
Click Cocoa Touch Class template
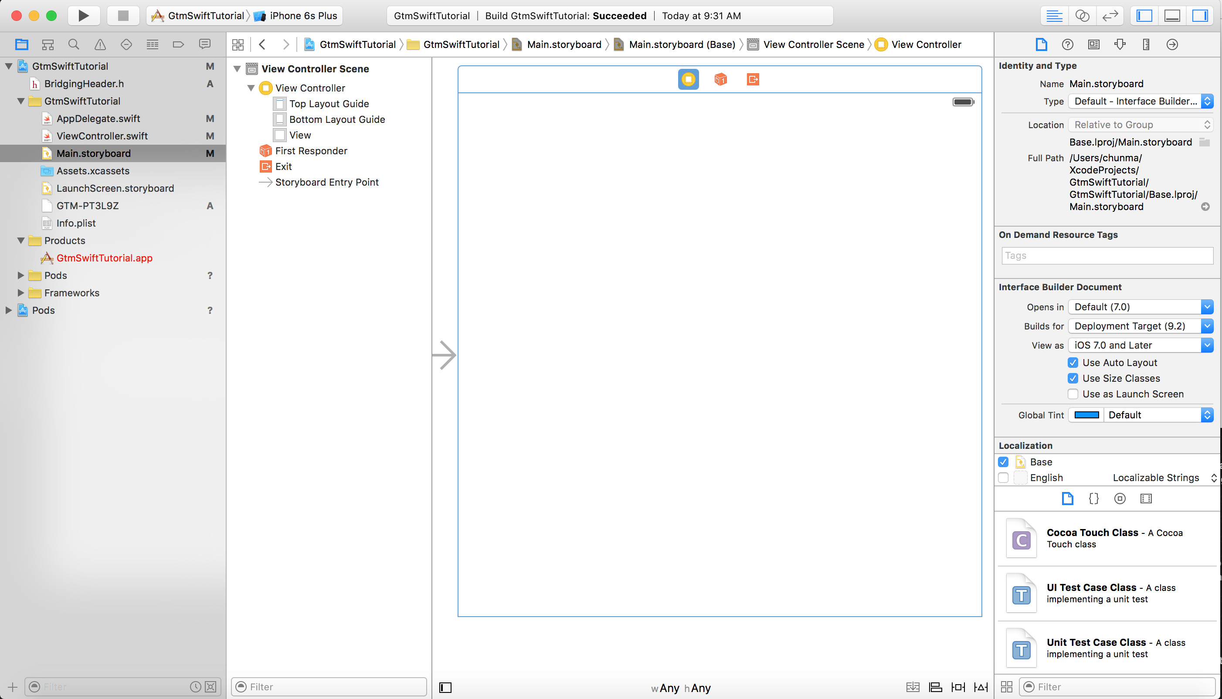pyautogui.click(x=1103, y=538)
